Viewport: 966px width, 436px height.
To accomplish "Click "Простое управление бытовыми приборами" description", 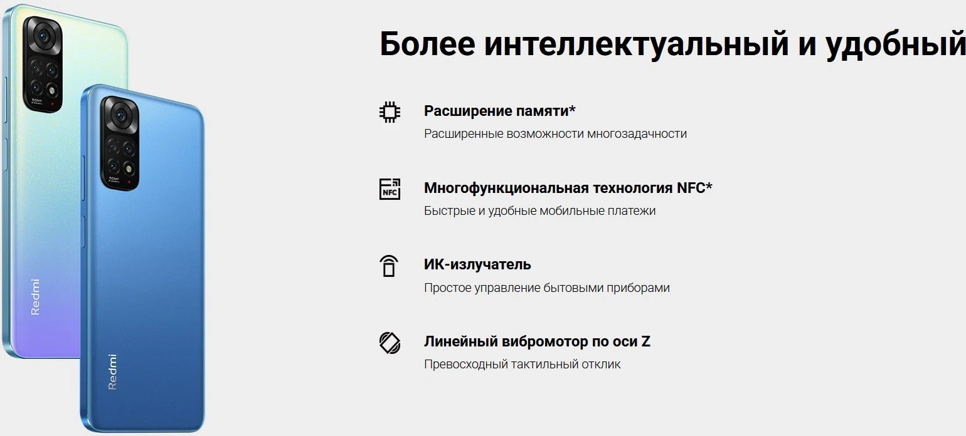I will pyautogui.click(x=546, y=288).
